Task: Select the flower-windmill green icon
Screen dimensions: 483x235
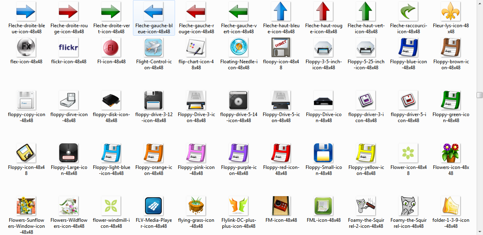Action: (111, 206)
